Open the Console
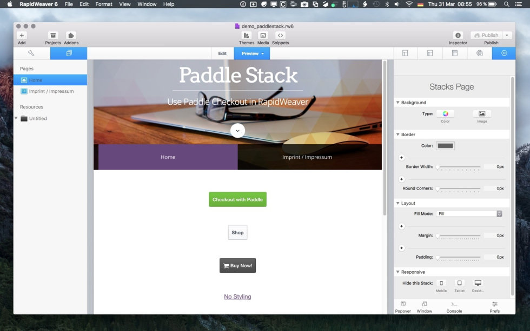Viewport: 530px width, 331px height. pyautogui.click(x=454, y=307)
